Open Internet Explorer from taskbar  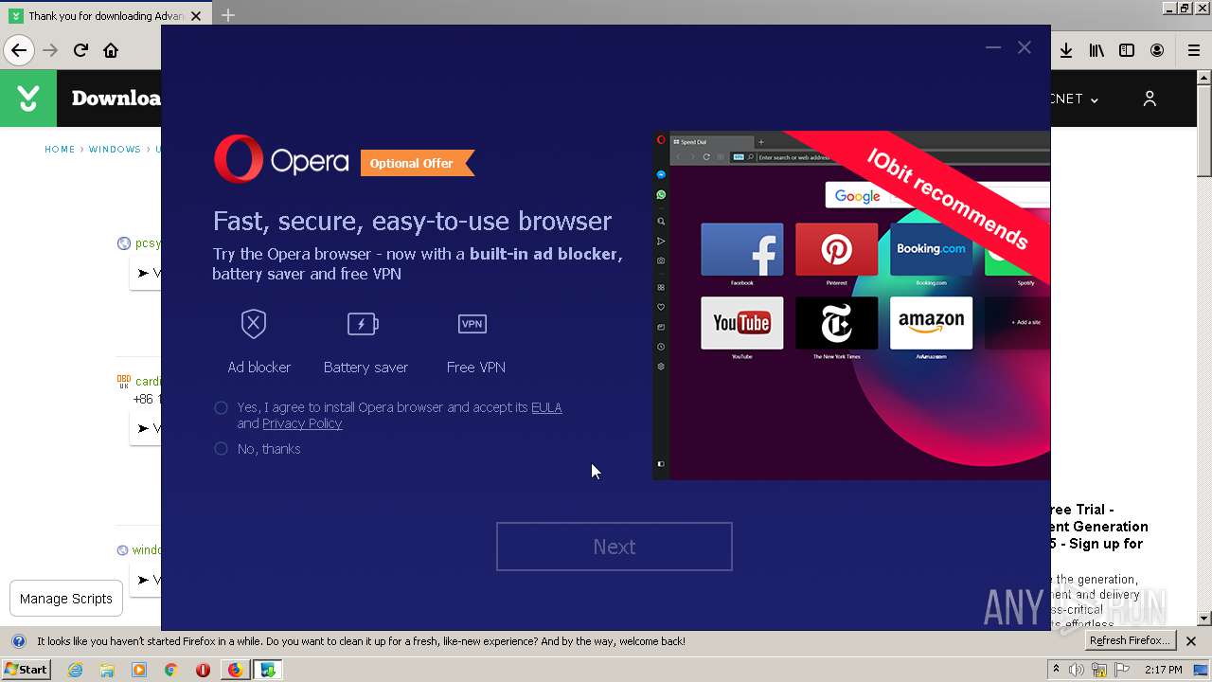tap(75, 670)
